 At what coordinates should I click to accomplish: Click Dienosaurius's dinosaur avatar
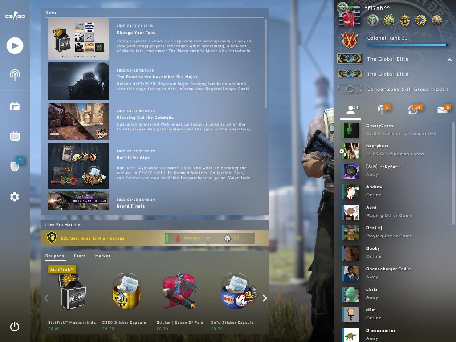[350, 335]
